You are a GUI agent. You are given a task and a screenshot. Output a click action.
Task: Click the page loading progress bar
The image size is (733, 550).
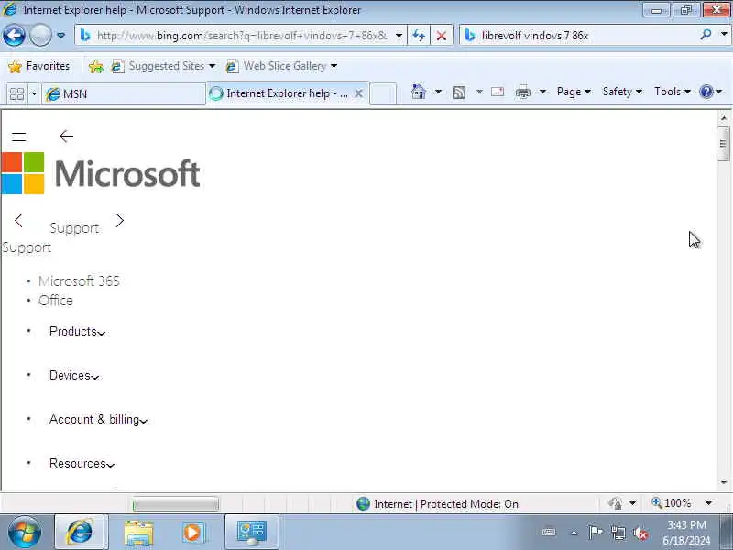[175, 503]
